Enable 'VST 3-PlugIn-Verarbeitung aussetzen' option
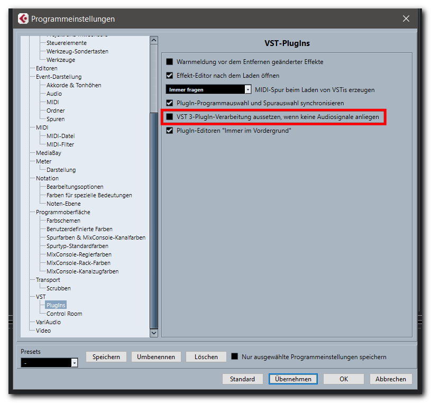Viewport: 431px width, 403px height. [x=169, y=117]
